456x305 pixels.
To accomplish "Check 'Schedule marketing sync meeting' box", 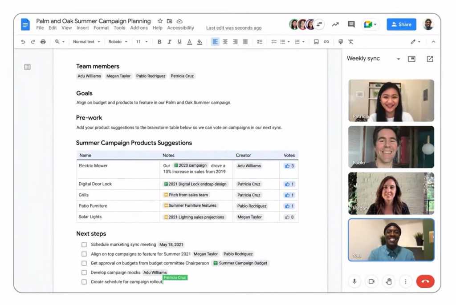I will click(x=84, y=245).
